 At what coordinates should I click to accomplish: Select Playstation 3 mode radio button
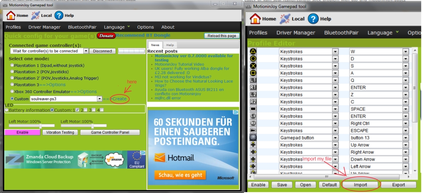tap(12, 84)
